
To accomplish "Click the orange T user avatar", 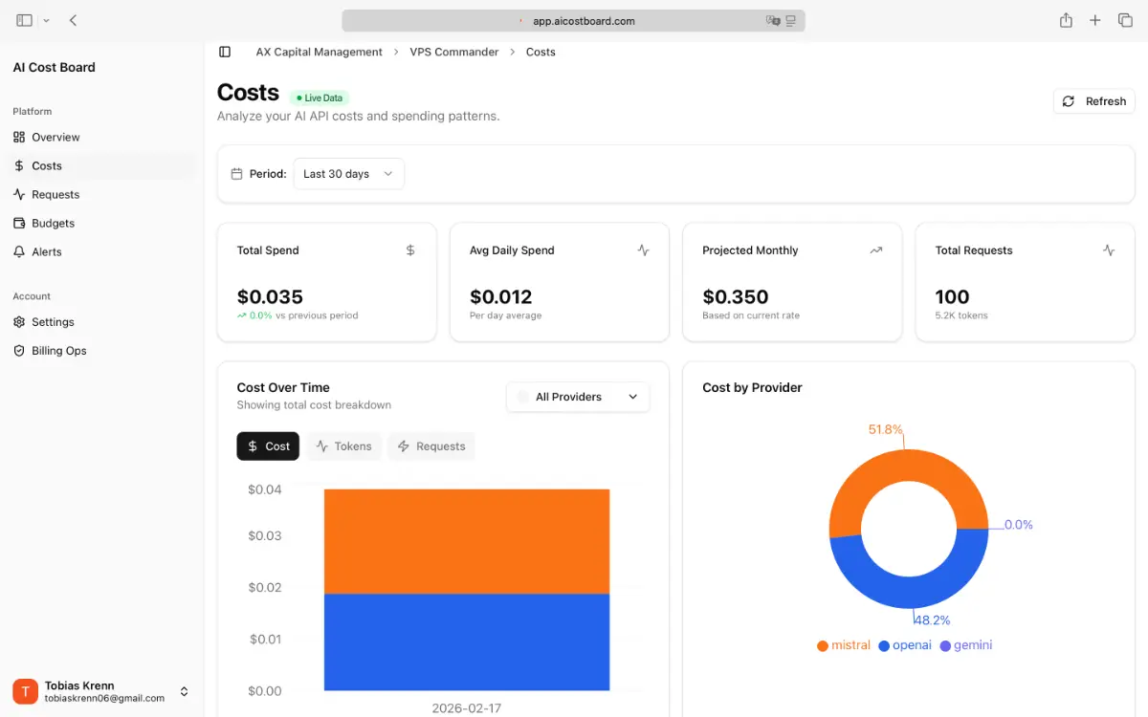I will [25, 691].
